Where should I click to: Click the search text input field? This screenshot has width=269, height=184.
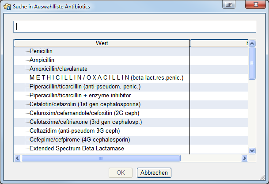(x=134, y=27)
